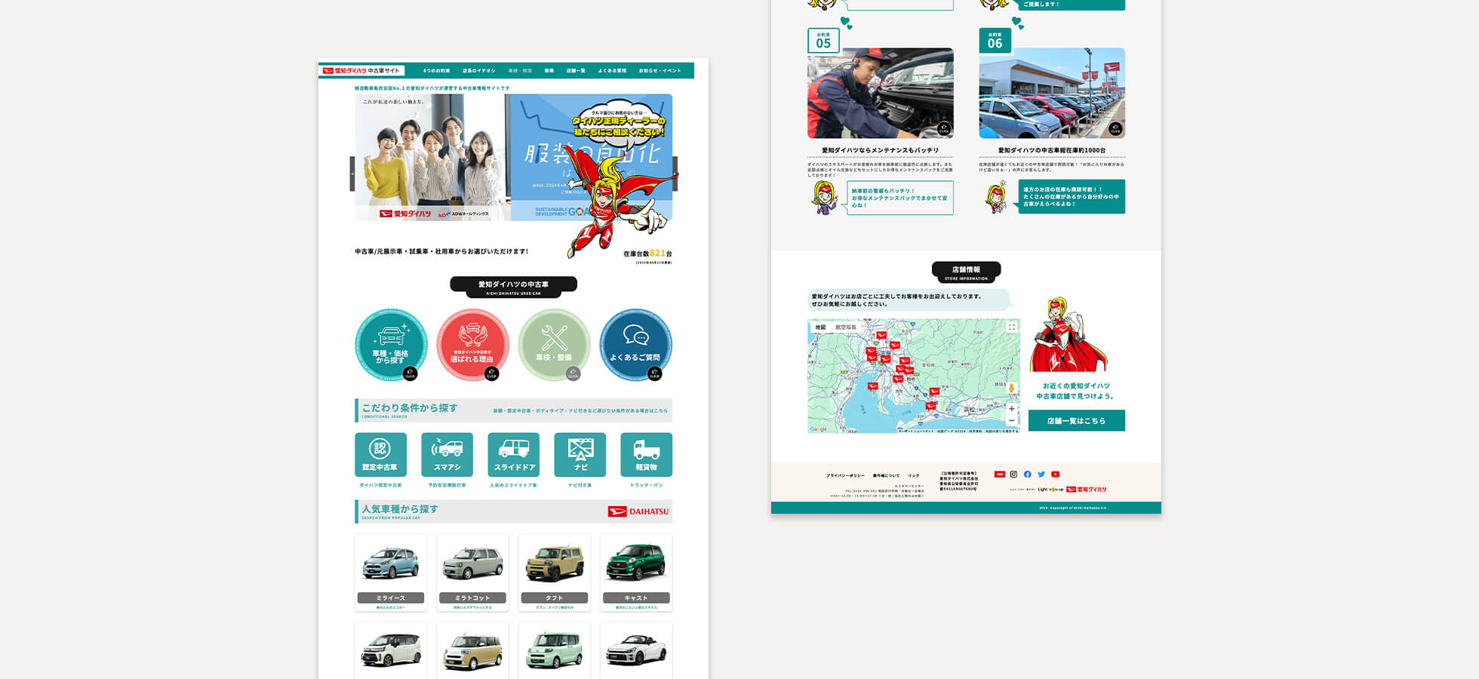The height and width of the screenshot is (679, 1479).
Task: Click the map Street View pegman
Action: [1012, 389]
